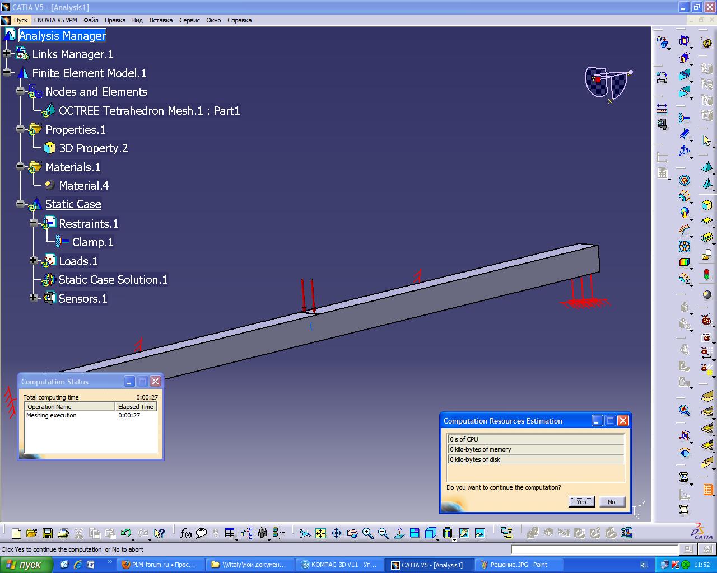Select the Rotate view tool
The height and width of the screenshot is (573, 717).
352,533
